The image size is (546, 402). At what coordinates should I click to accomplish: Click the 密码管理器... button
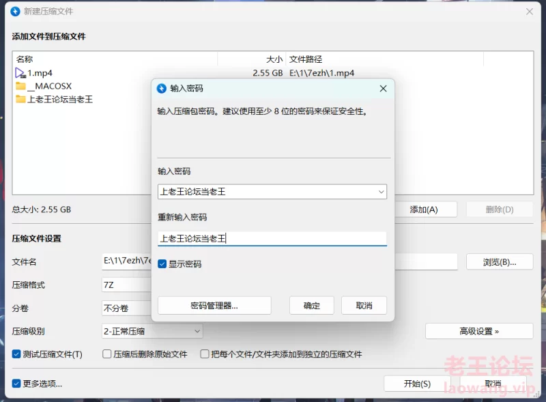coord(214,306)
